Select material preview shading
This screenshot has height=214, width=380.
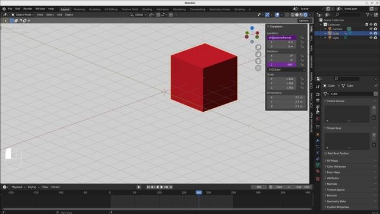point(301,15)
